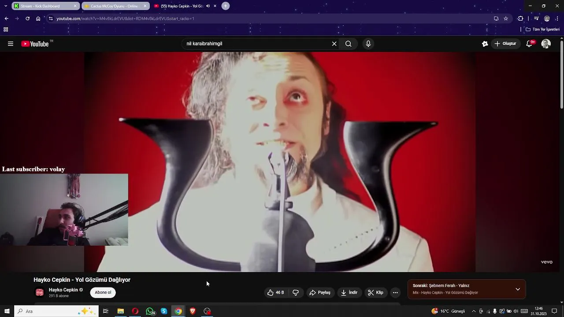Subscribe with the Abone ol button
The width and height of the screenshot is (564, 317).
tap(103, 292)
